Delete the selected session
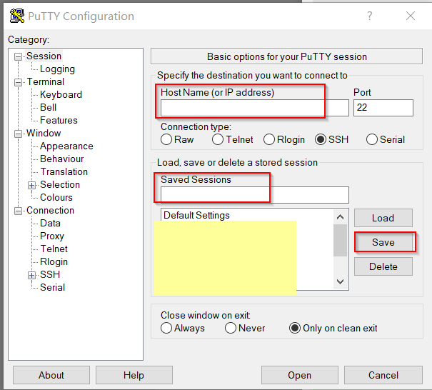Image resolution: width=432 pixels, height=390 pixels. (383, 266)
